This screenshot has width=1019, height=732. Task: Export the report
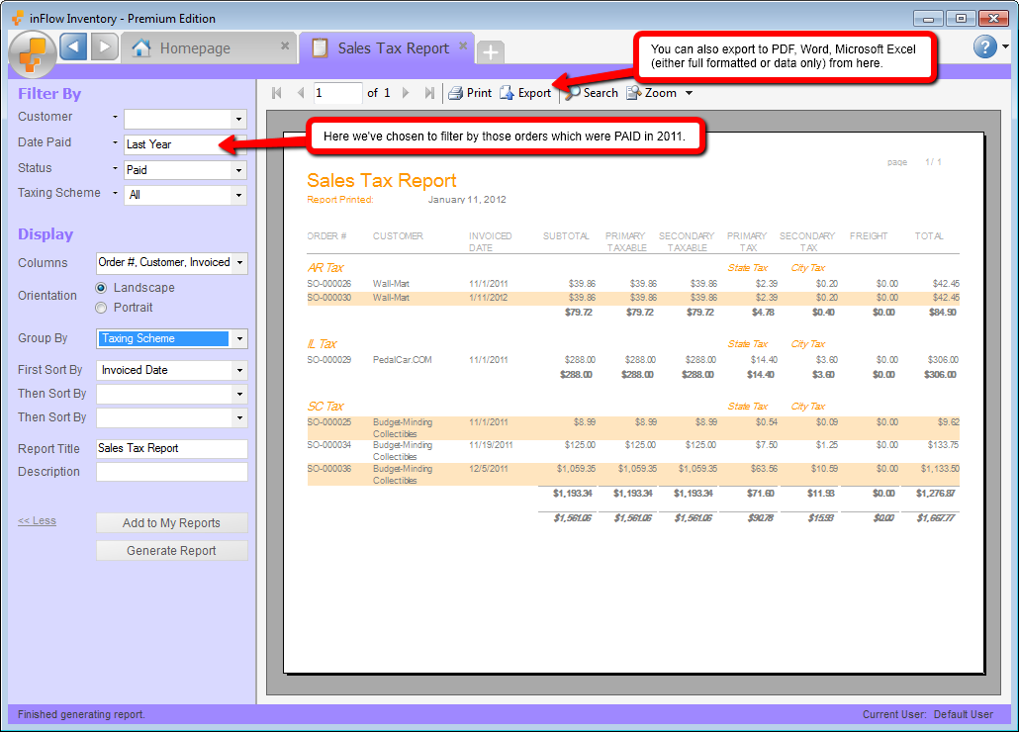tap(525, 93)
